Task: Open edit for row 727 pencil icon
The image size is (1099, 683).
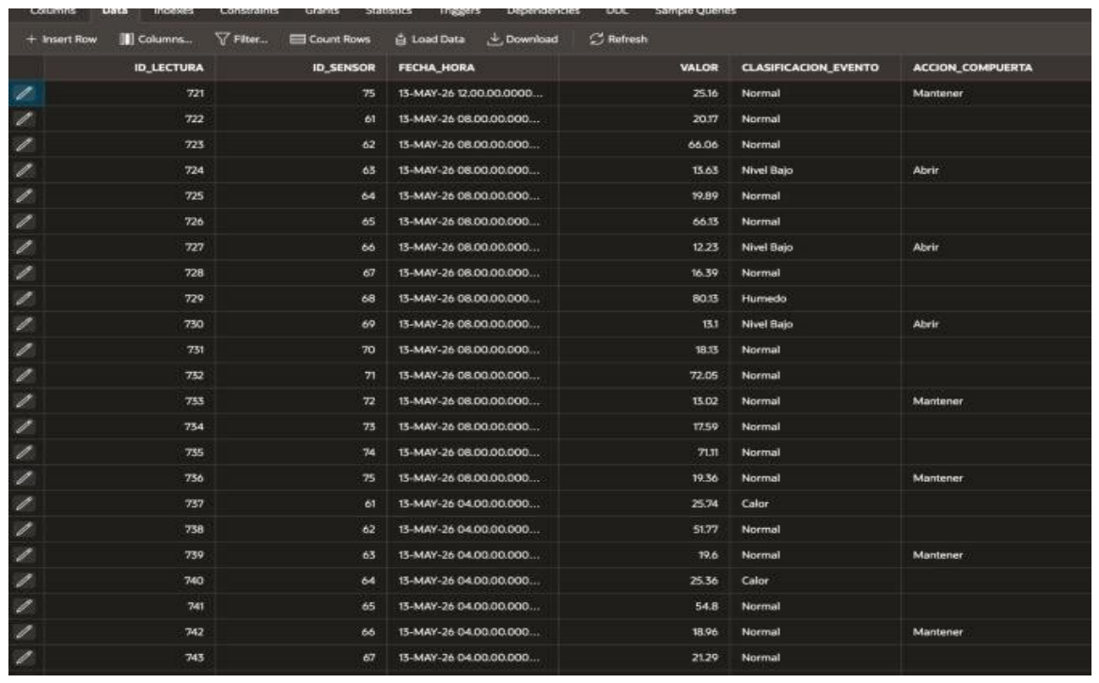Action: pos(24,247)
